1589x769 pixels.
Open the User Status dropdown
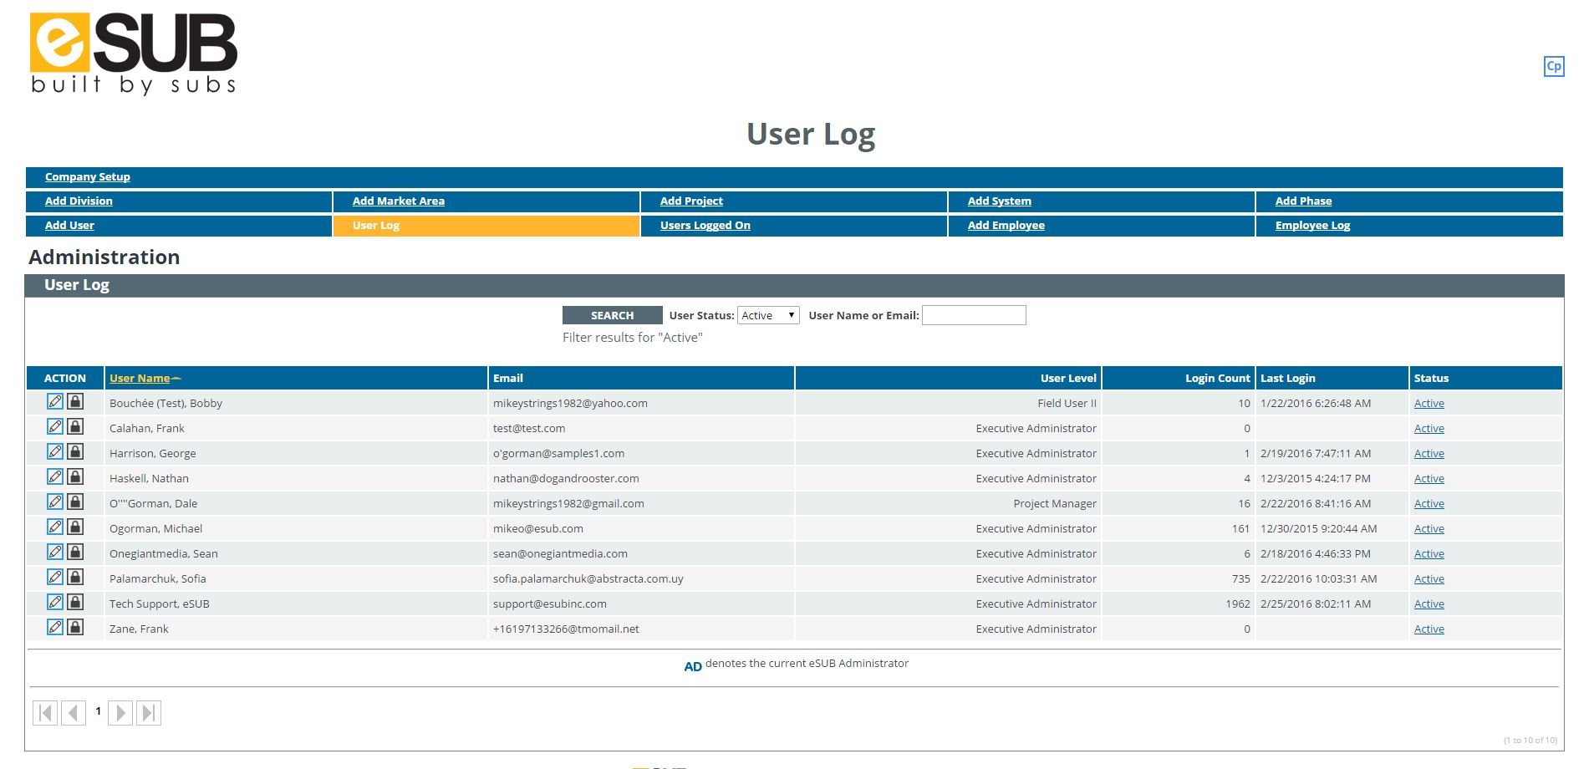click(768, 315)
